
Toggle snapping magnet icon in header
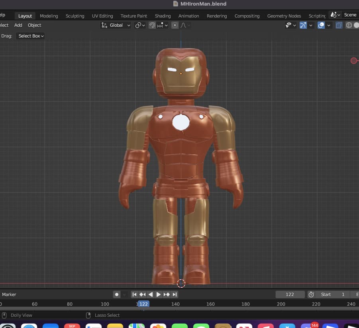point(152,25)
